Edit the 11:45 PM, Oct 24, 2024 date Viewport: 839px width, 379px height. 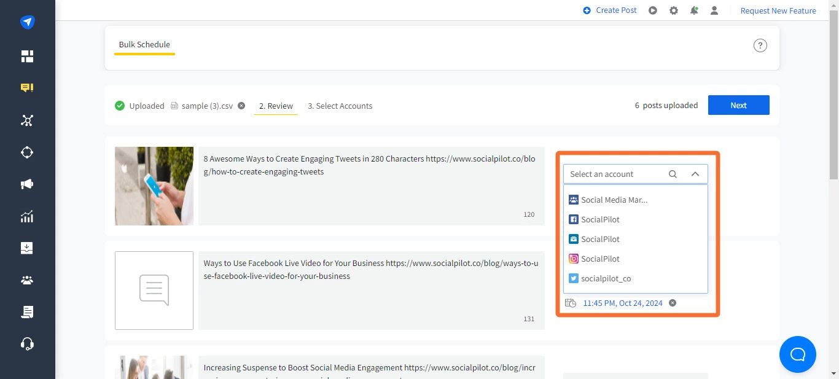pos(623,303)
